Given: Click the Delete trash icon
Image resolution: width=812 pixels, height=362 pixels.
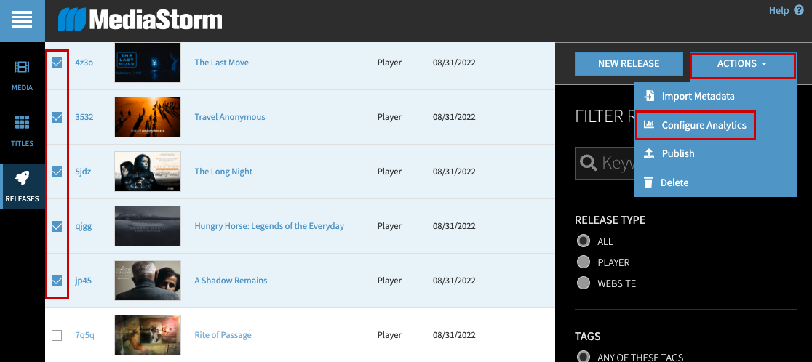Looking at the screenshot, I should coord(649,182).
